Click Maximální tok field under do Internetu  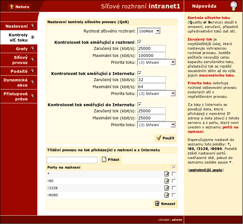(152, 118)
